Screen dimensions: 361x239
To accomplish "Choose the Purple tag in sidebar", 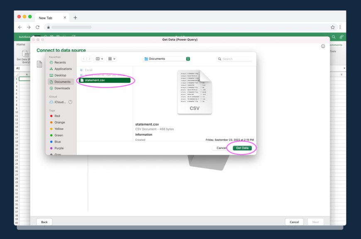I will coord(59,148).
